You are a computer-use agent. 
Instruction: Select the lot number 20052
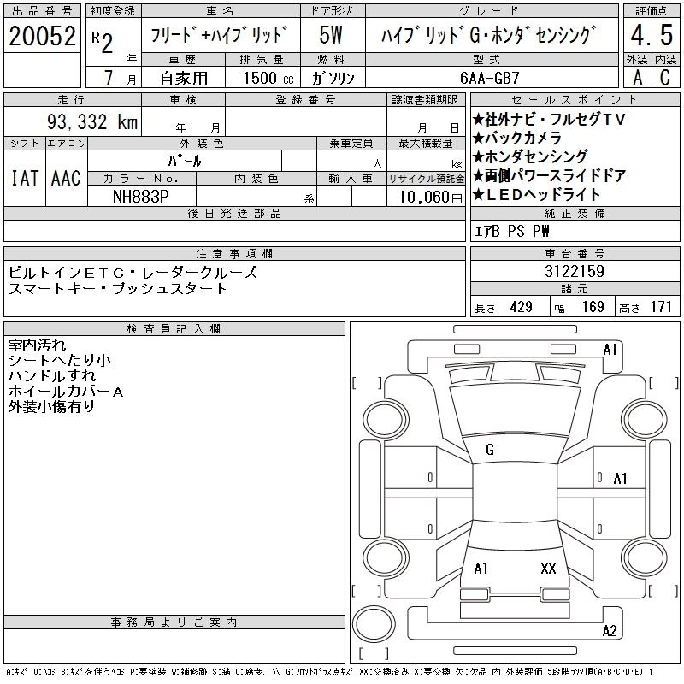coord(41,36)
